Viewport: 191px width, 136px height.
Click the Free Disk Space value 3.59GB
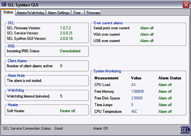pos(137,98)
